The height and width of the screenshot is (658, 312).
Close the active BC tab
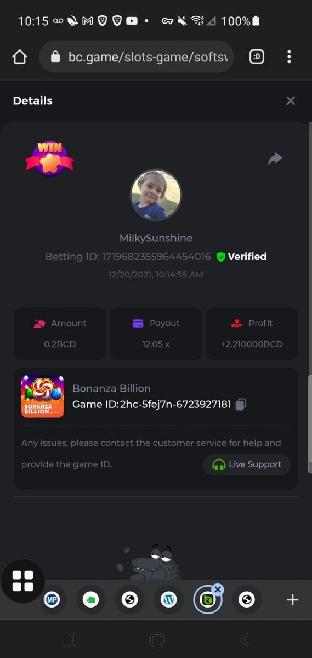click(218, 589)
